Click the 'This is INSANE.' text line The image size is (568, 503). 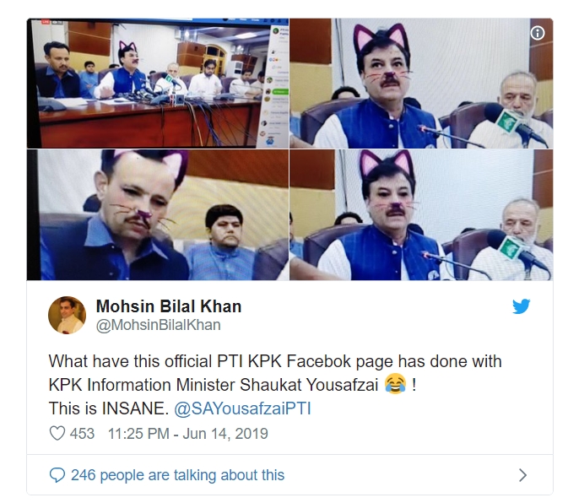pyautogui.click(x=109, y=408)
